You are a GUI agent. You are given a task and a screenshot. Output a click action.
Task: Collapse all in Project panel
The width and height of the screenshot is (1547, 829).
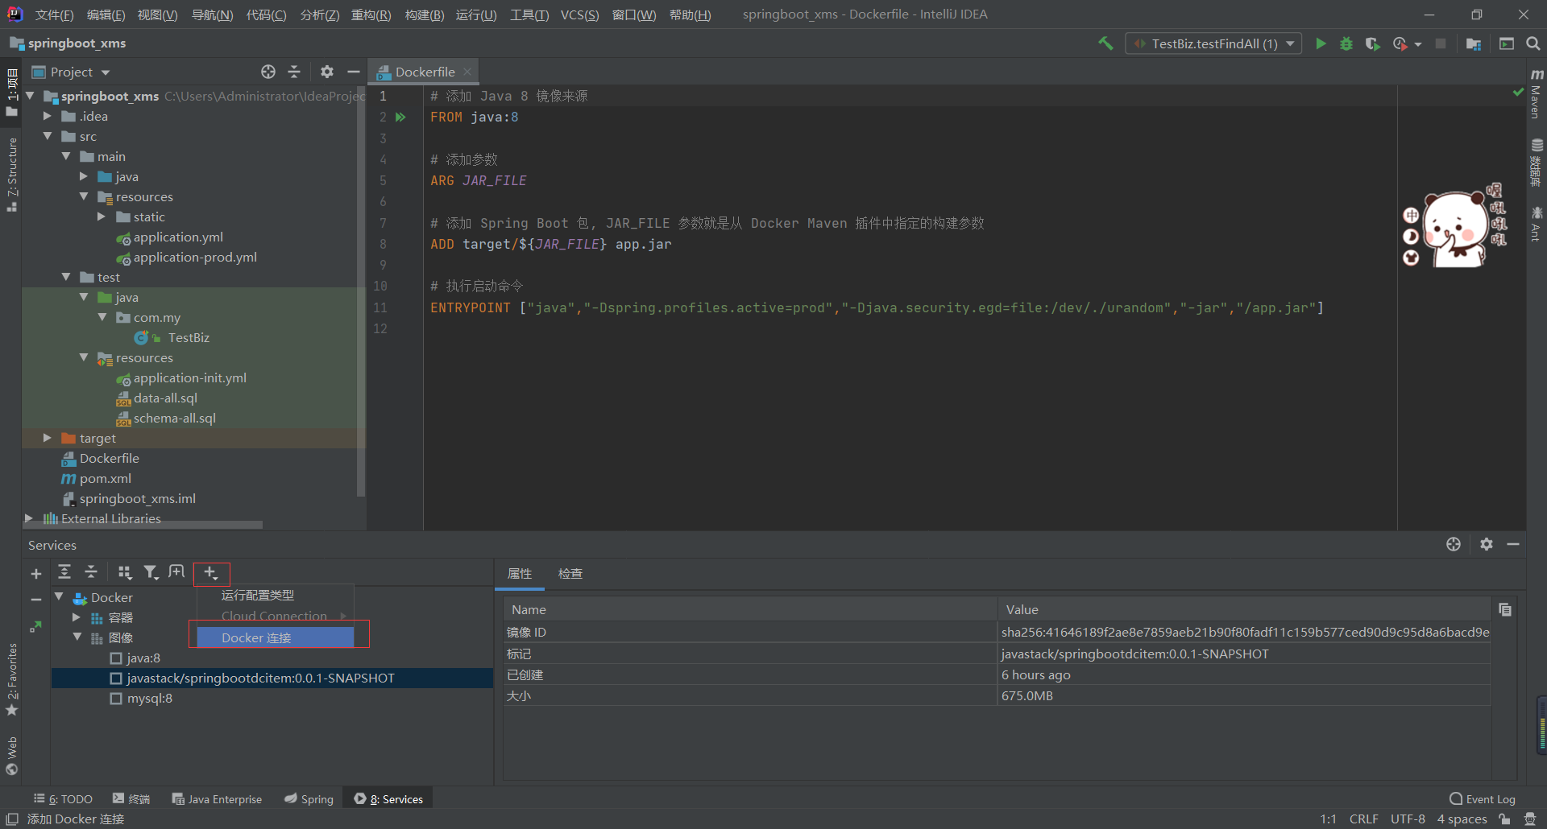pos(294,72)
